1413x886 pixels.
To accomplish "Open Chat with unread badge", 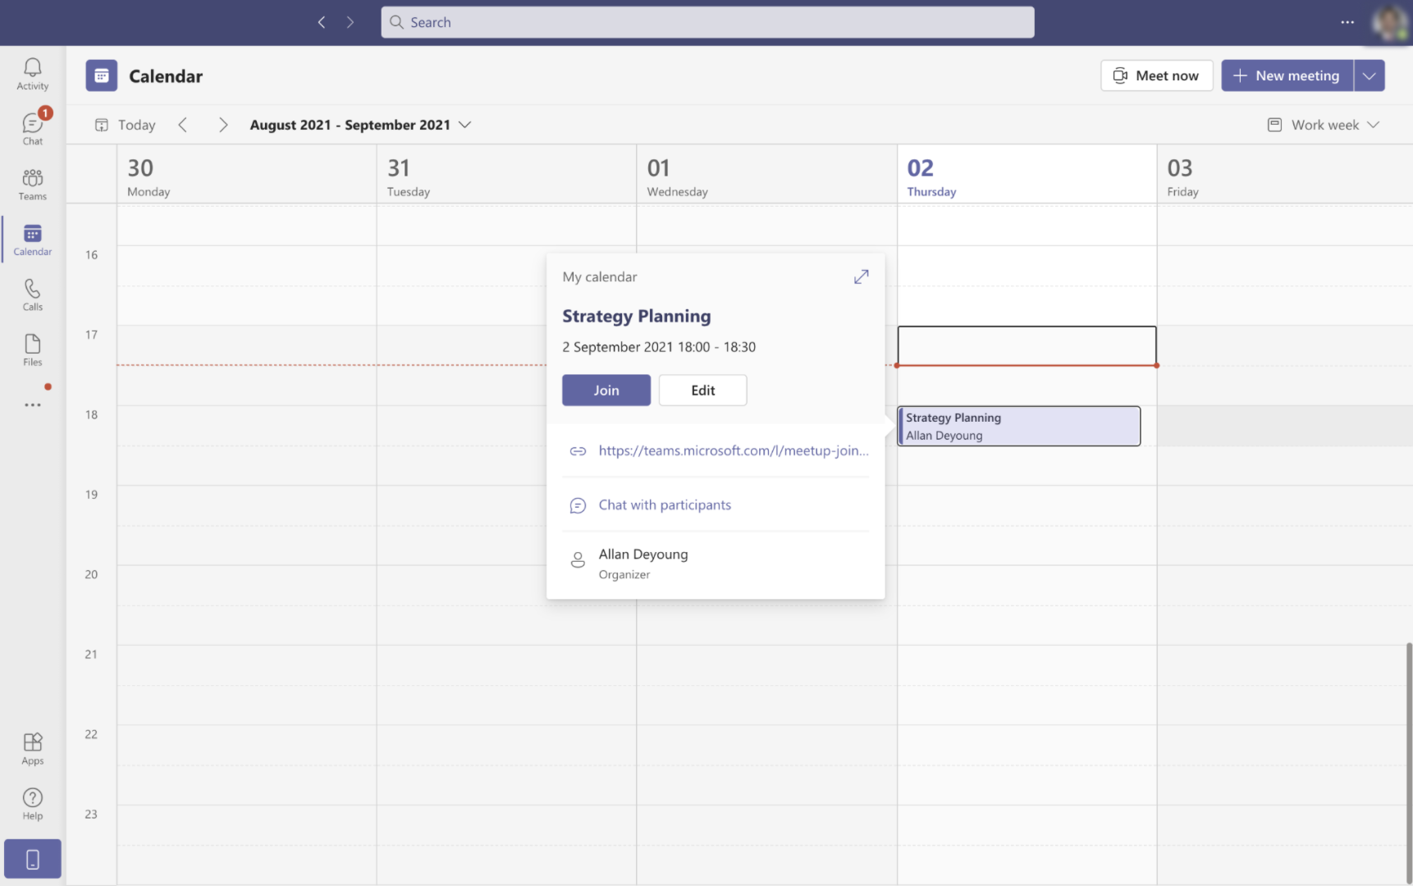I will pyautogui.click(x=33, y=128).
